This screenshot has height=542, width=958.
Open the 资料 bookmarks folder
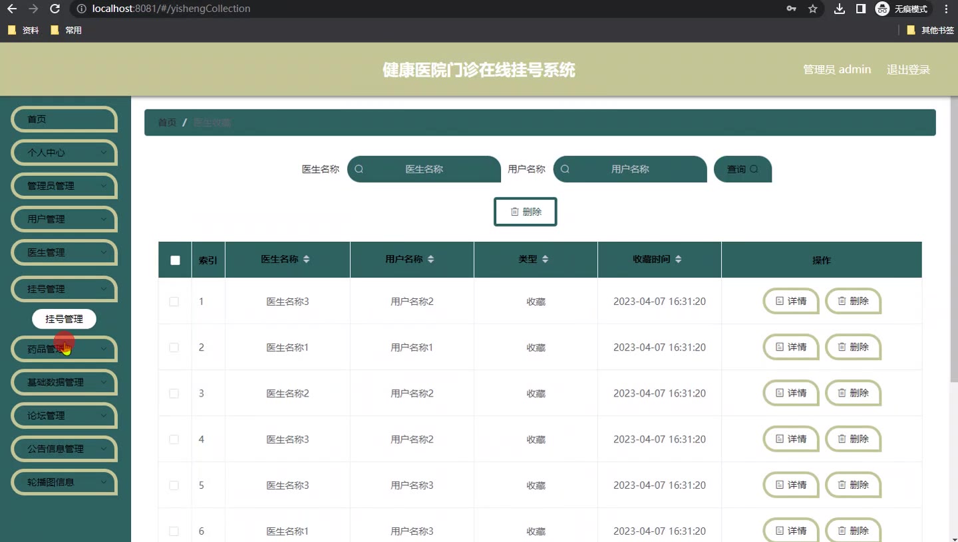(23, 30)
